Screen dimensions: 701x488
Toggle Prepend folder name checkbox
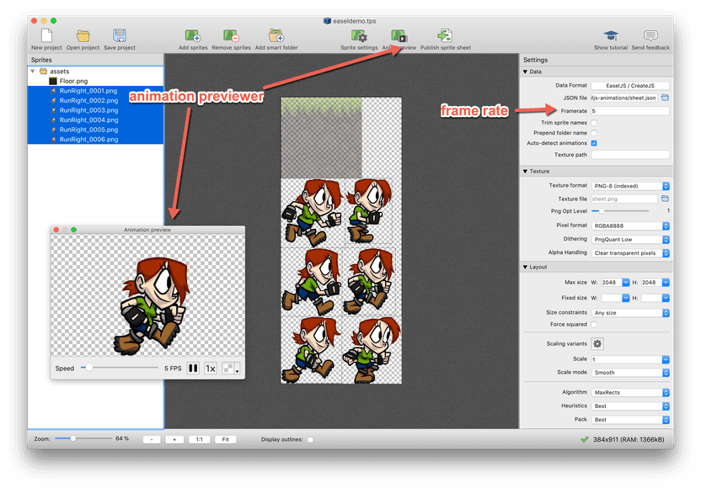pos(594,133)
